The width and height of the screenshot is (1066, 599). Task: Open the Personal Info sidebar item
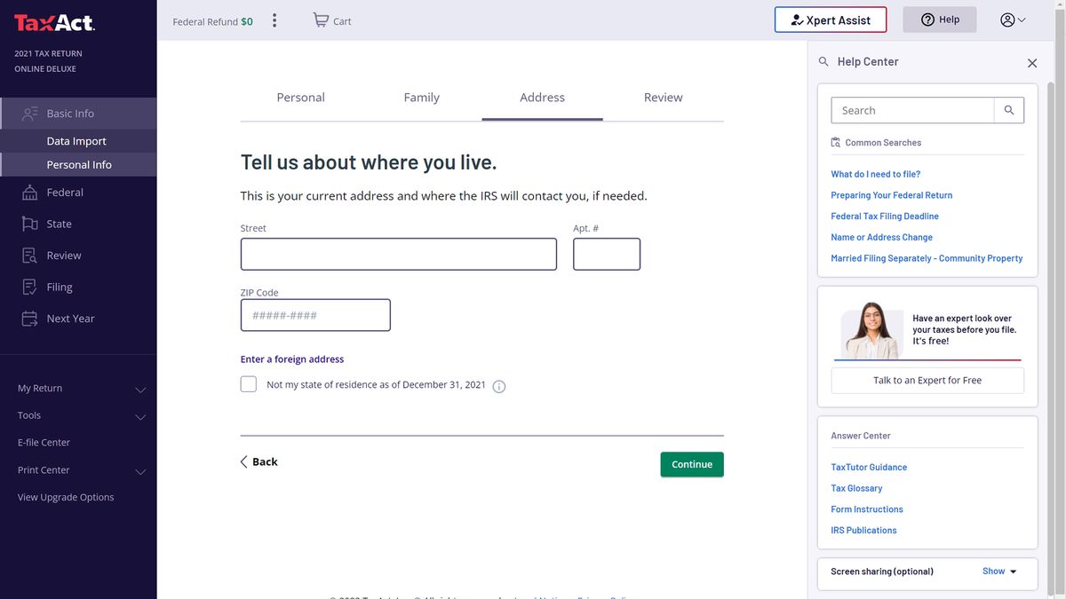(x=82, y=164)
